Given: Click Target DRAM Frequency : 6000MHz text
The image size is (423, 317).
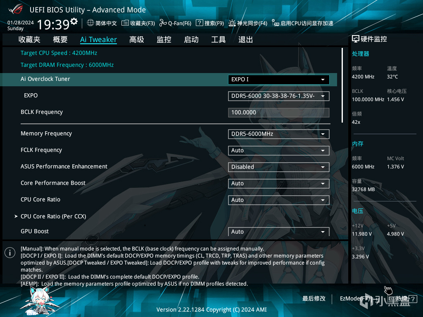Looking at the screenshot, I should pyautogui.click(x=67, y=65).
